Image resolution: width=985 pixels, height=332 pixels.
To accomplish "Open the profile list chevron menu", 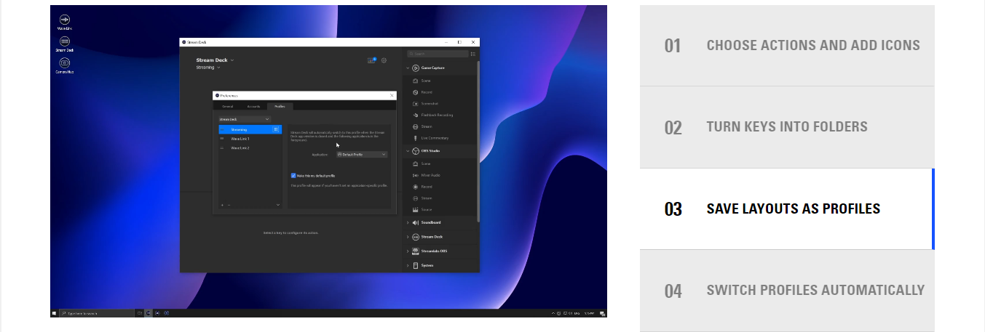I will click(x=277, y=205).
